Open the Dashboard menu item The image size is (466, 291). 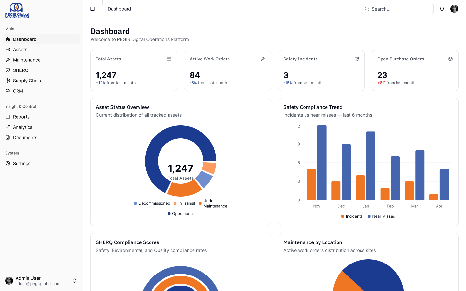click(41, 39)
